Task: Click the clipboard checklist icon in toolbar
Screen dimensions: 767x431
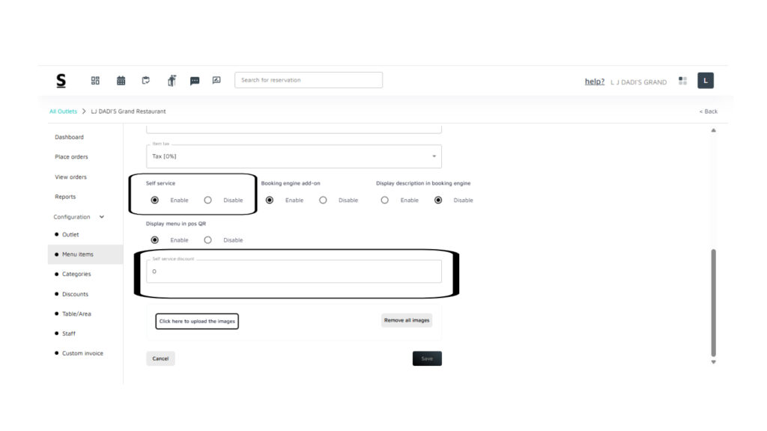Action: [x=146, y=81]
